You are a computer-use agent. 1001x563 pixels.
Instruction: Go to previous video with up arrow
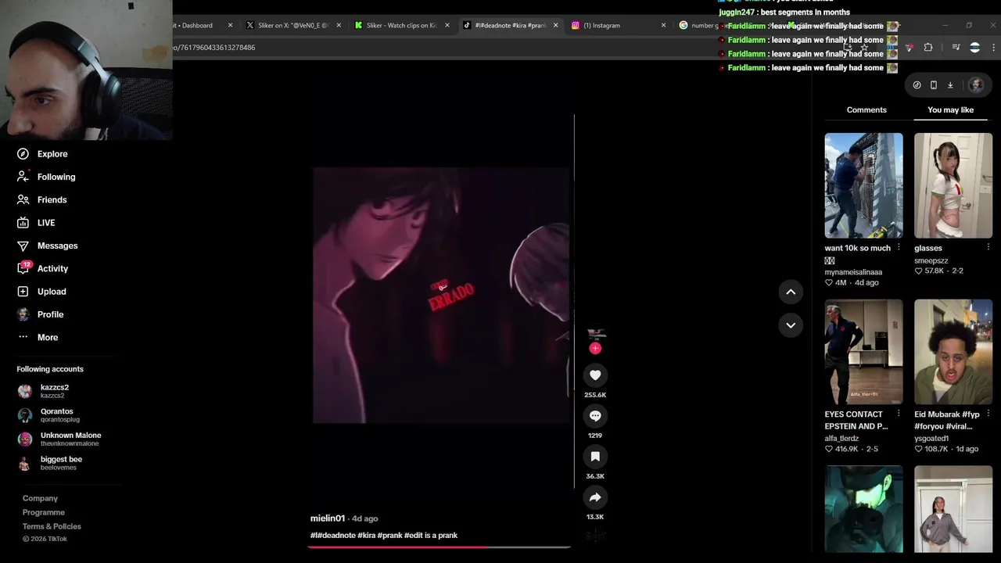point(791,292)
